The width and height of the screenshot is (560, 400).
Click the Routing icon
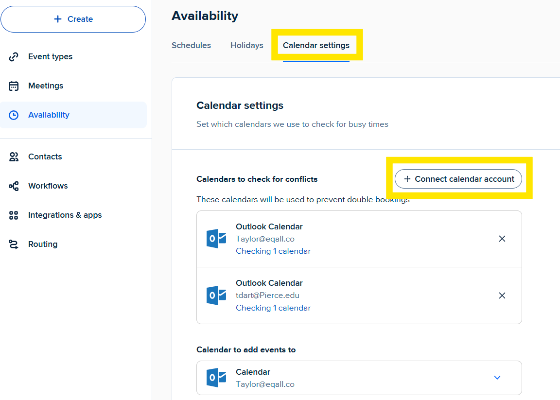pyautogui.click(x=14, y=244)
